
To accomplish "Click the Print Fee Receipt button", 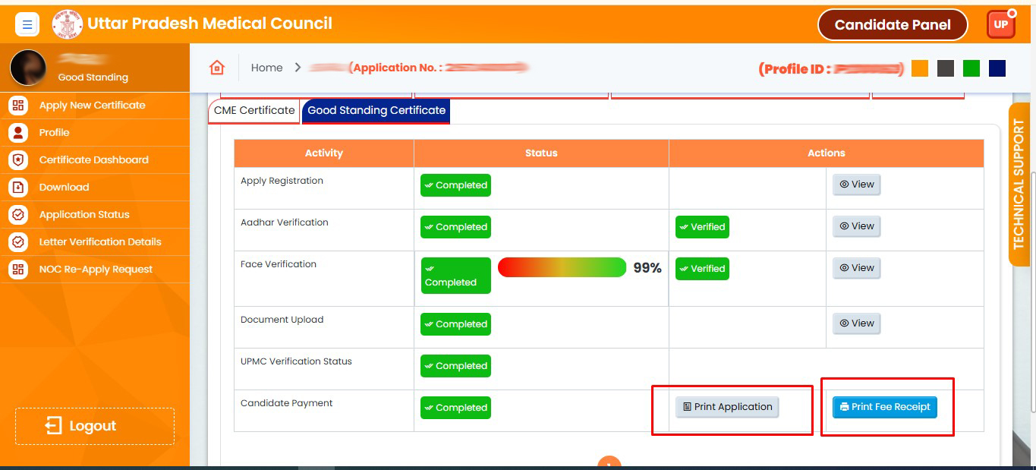I will 884,407.
